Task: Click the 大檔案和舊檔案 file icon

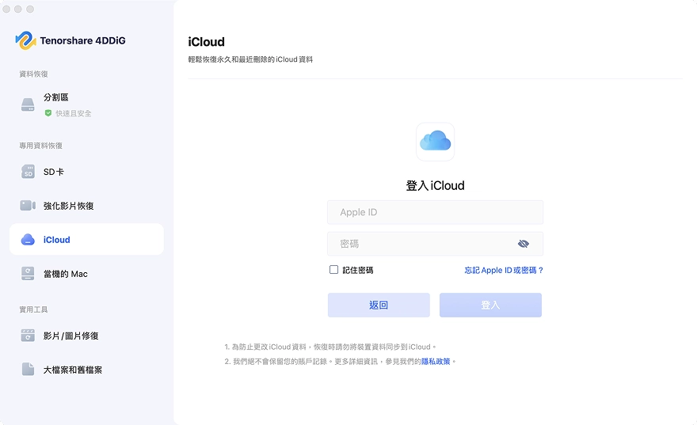Action: tap(28, 369)
